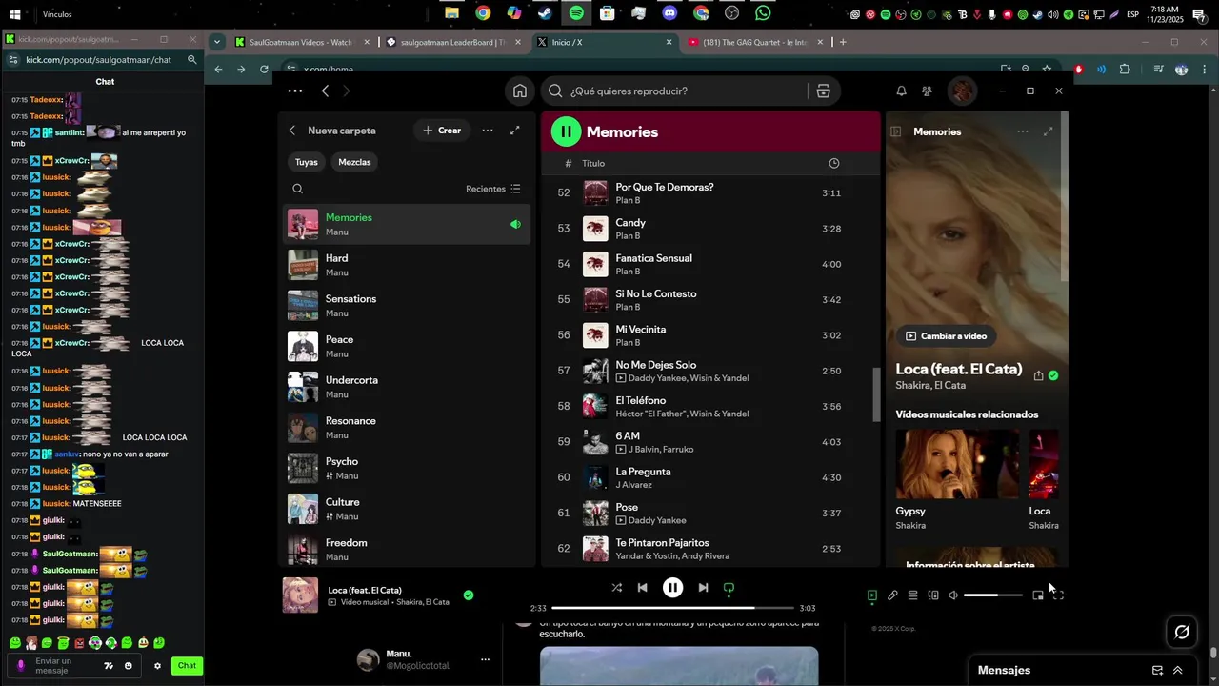Pause Memories with the green header button
1219x686 pixels.
(566, 131)
